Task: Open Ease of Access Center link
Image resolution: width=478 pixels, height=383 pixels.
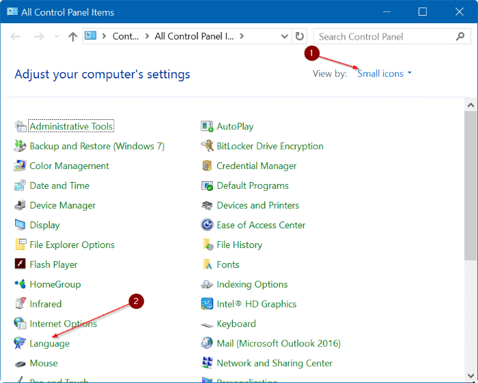Action: pyautogui.click(x=261, y=225)
